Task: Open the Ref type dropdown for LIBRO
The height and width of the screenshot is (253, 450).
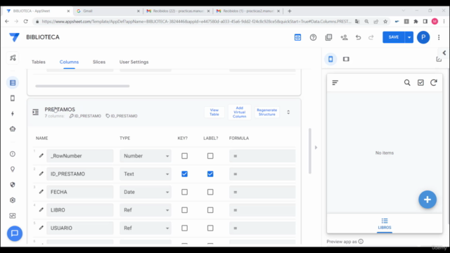Action: click(x=146, y=210)
